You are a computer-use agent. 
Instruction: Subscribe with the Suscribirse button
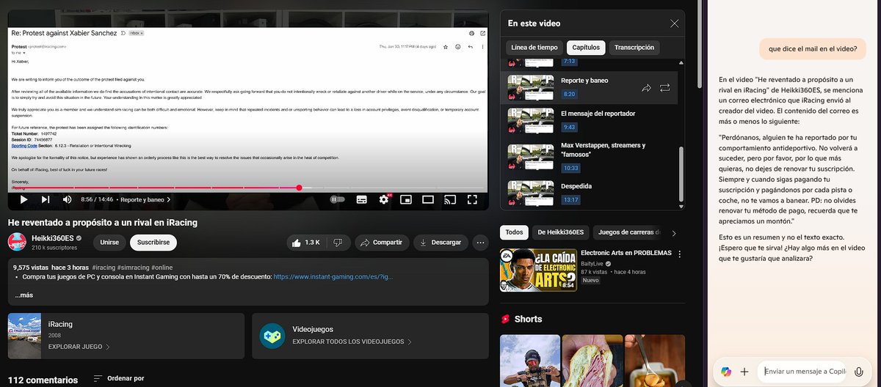153,242
